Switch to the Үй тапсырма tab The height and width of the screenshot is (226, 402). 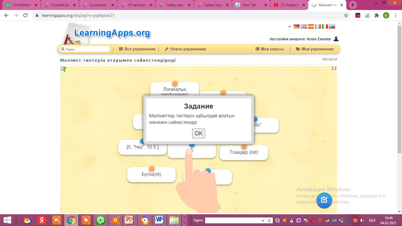click(x=137, y=5)
